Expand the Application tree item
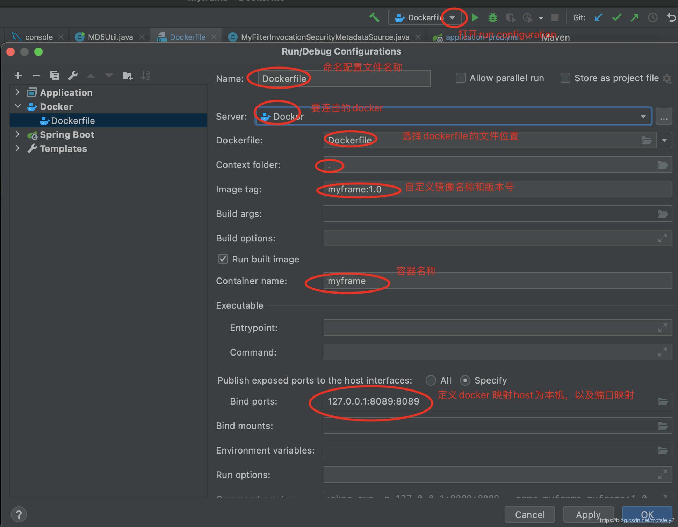Image resolution: width=678 pixels, height=527 pixels. click(16, 93)
